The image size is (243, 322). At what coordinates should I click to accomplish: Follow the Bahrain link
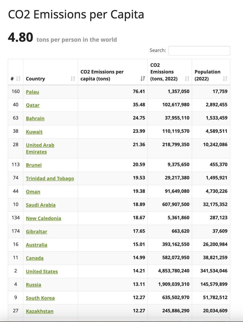(x=35, y=118)
